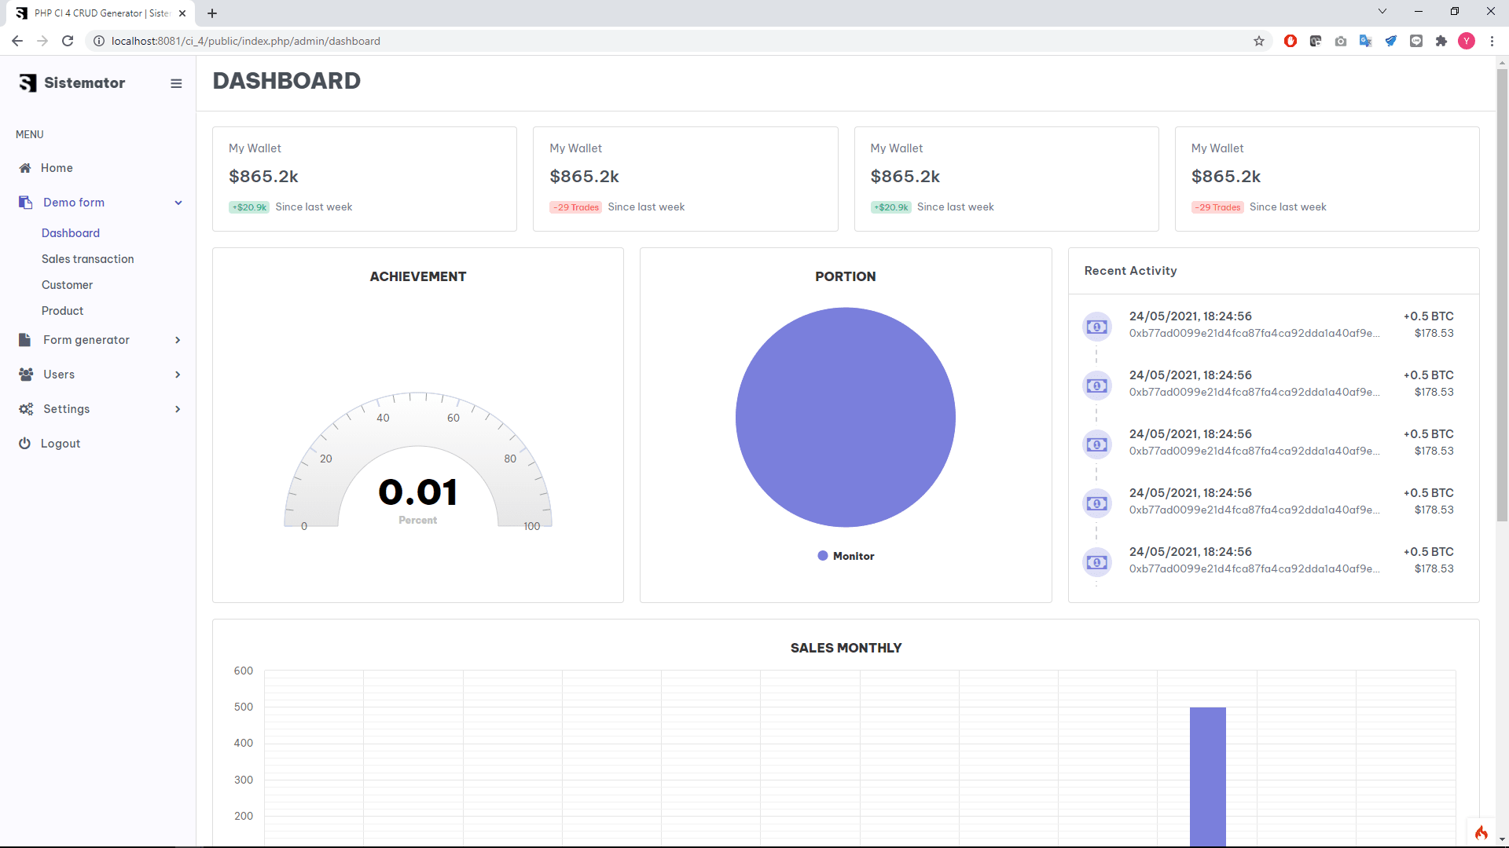Toggle Monitor legend in Portion chart
Screen dimensions: 1509x848
(846, 556)
